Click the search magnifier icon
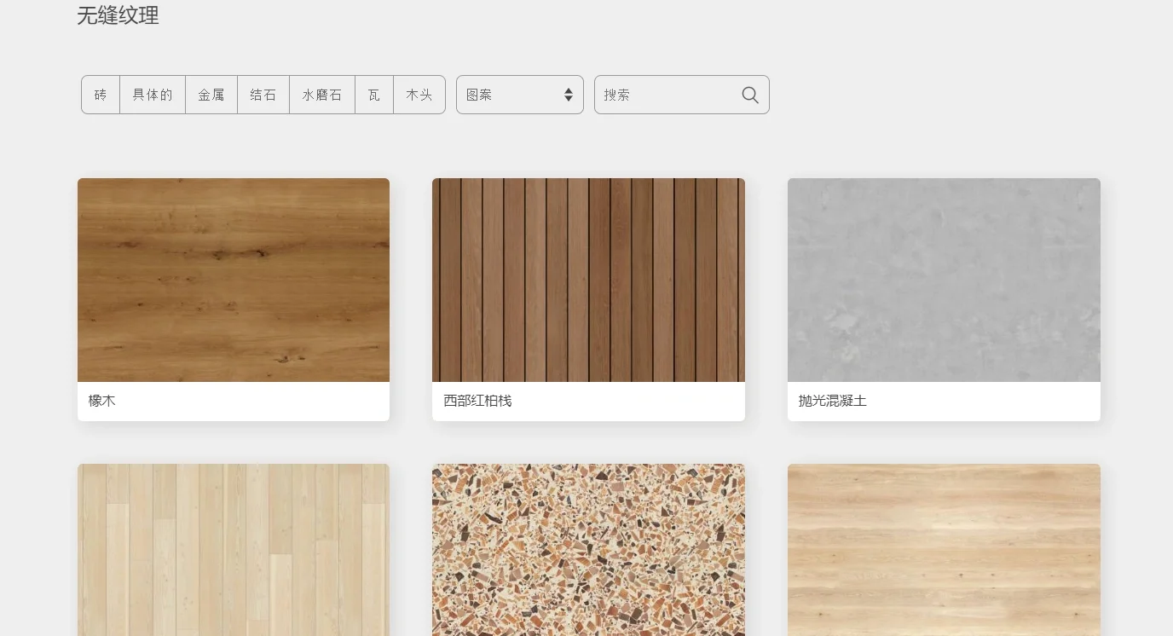The width and height of the screenshot is (1173, 636). pyautogui.click(x=750, y=95)
